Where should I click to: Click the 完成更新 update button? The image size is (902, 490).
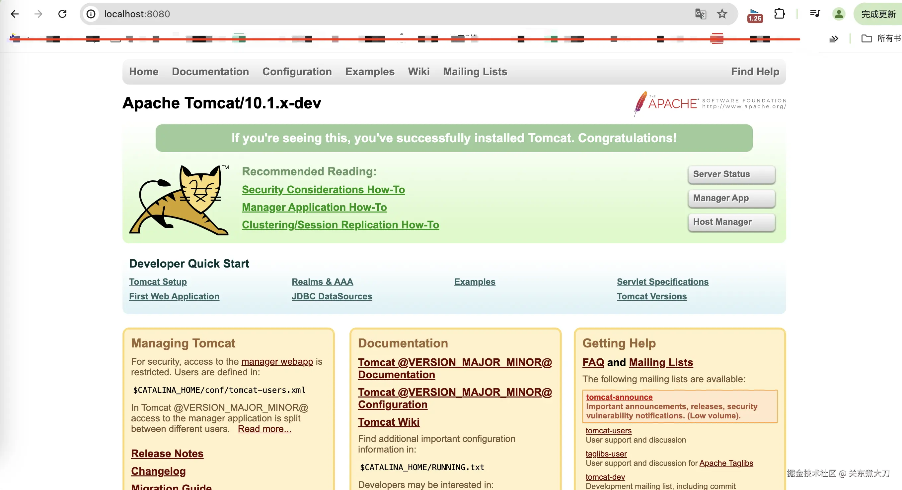(x=878, y=14)
